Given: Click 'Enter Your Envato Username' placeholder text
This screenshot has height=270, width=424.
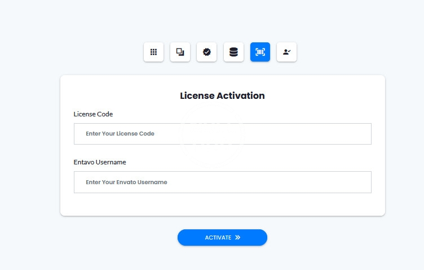Looking at the screenshot, I should [126, 182].
